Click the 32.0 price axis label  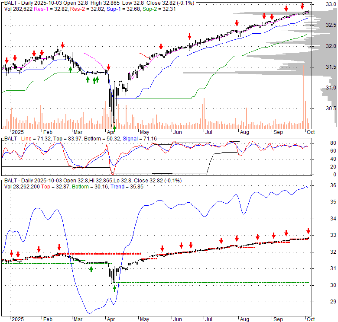pyautogui.click(x=331, y=46)
